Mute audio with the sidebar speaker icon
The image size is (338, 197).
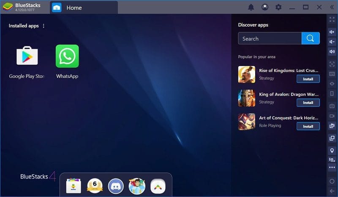(x=332, y=51)
